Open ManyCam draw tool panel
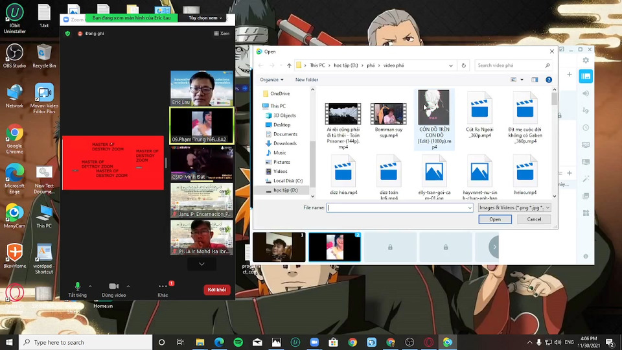Screen dimensions: 622x350 [586, 110]
